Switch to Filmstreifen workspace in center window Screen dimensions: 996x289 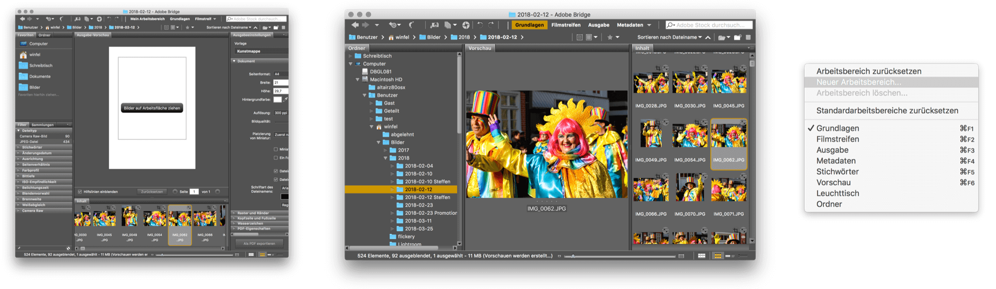(566, 25)
